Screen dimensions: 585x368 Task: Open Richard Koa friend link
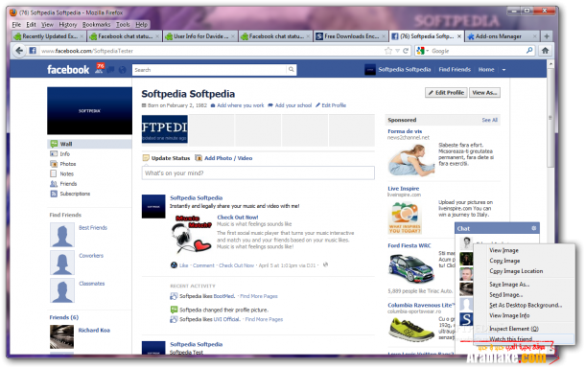94,330
